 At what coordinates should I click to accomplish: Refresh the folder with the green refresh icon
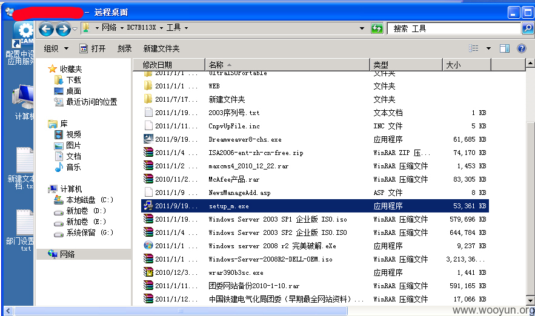(x=377, y=28)
